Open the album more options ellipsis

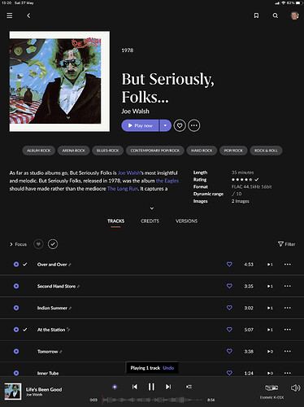coord(194,125)
